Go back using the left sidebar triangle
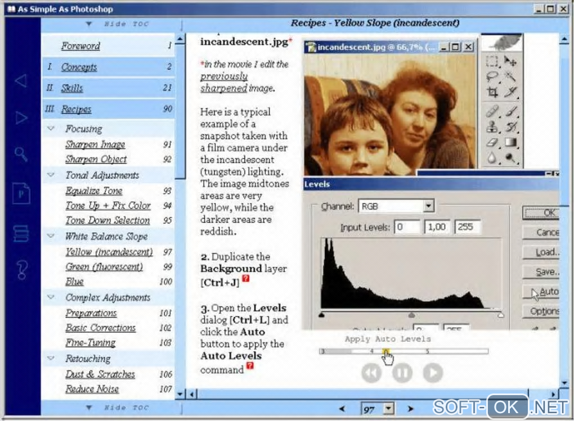The image size is (574, 421). pyautogui.click(x=21, y=80)
